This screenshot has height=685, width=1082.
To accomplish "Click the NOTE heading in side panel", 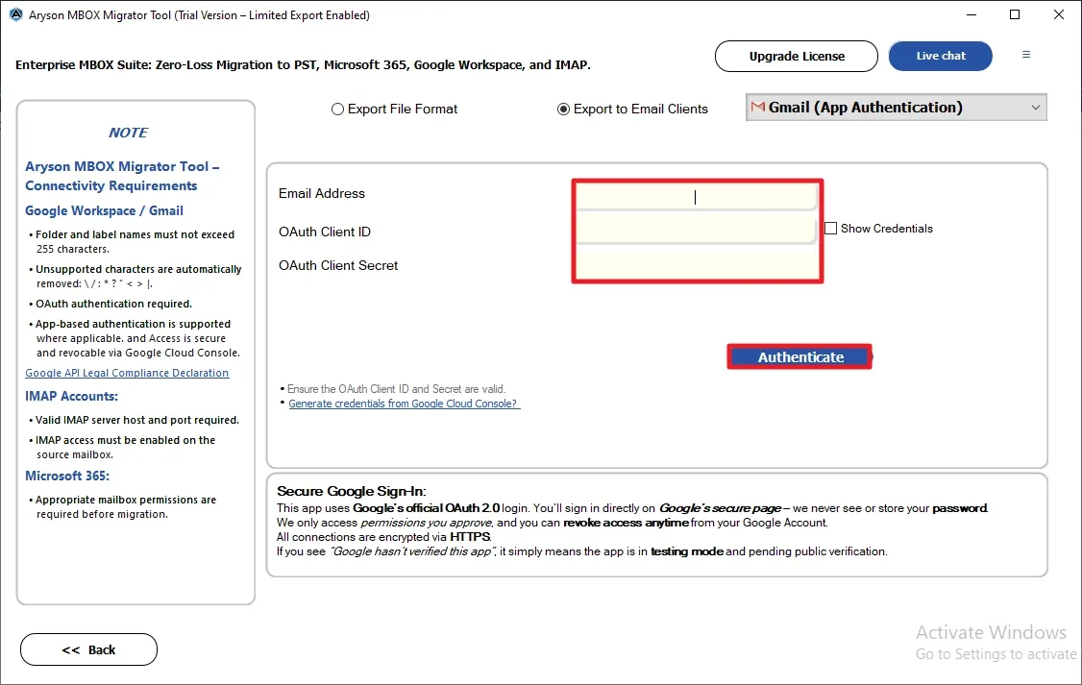I will 129,133.
